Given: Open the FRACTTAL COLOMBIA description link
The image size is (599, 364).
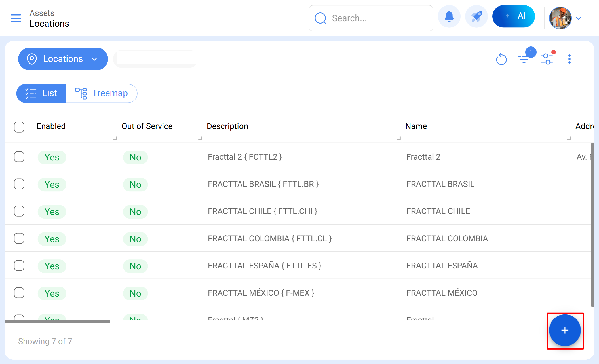Looking at the screenshot, I should coord(269,238).
